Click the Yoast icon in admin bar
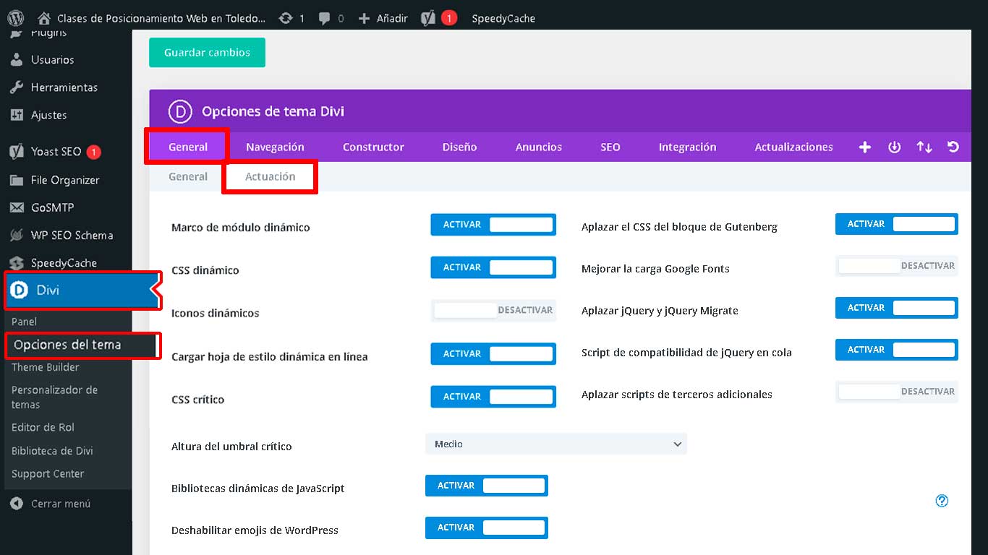This screenshot has height=555, width=988. (x=429, y=18)
